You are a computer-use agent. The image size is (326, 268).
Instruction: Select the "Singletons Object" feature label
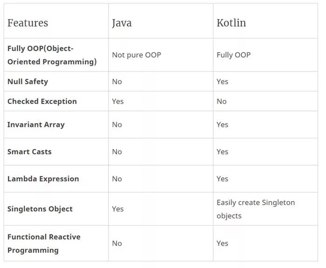tap(40, 209)
